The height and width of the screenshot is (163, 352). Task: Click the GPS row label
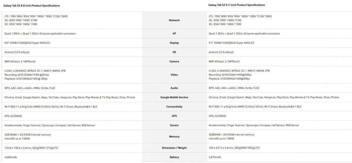(174, 116)
